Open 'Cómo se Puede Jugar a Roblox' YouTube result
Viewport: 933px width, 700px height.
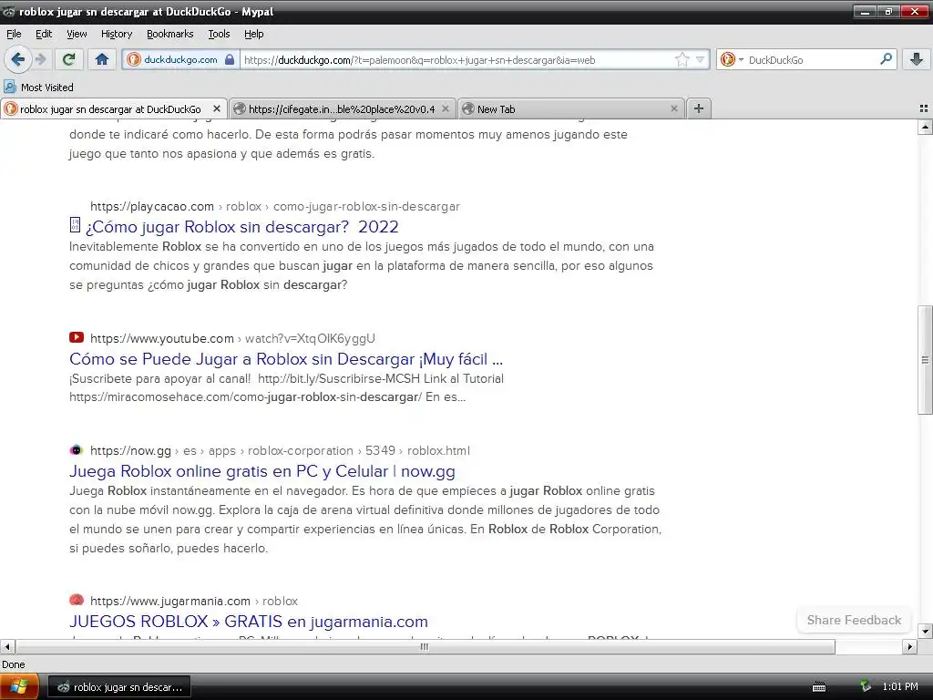[x=286, y=359]
